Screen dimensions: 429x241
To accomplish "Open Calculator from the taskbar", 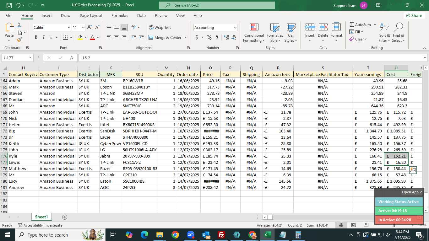I will click(x=298, y=235).
